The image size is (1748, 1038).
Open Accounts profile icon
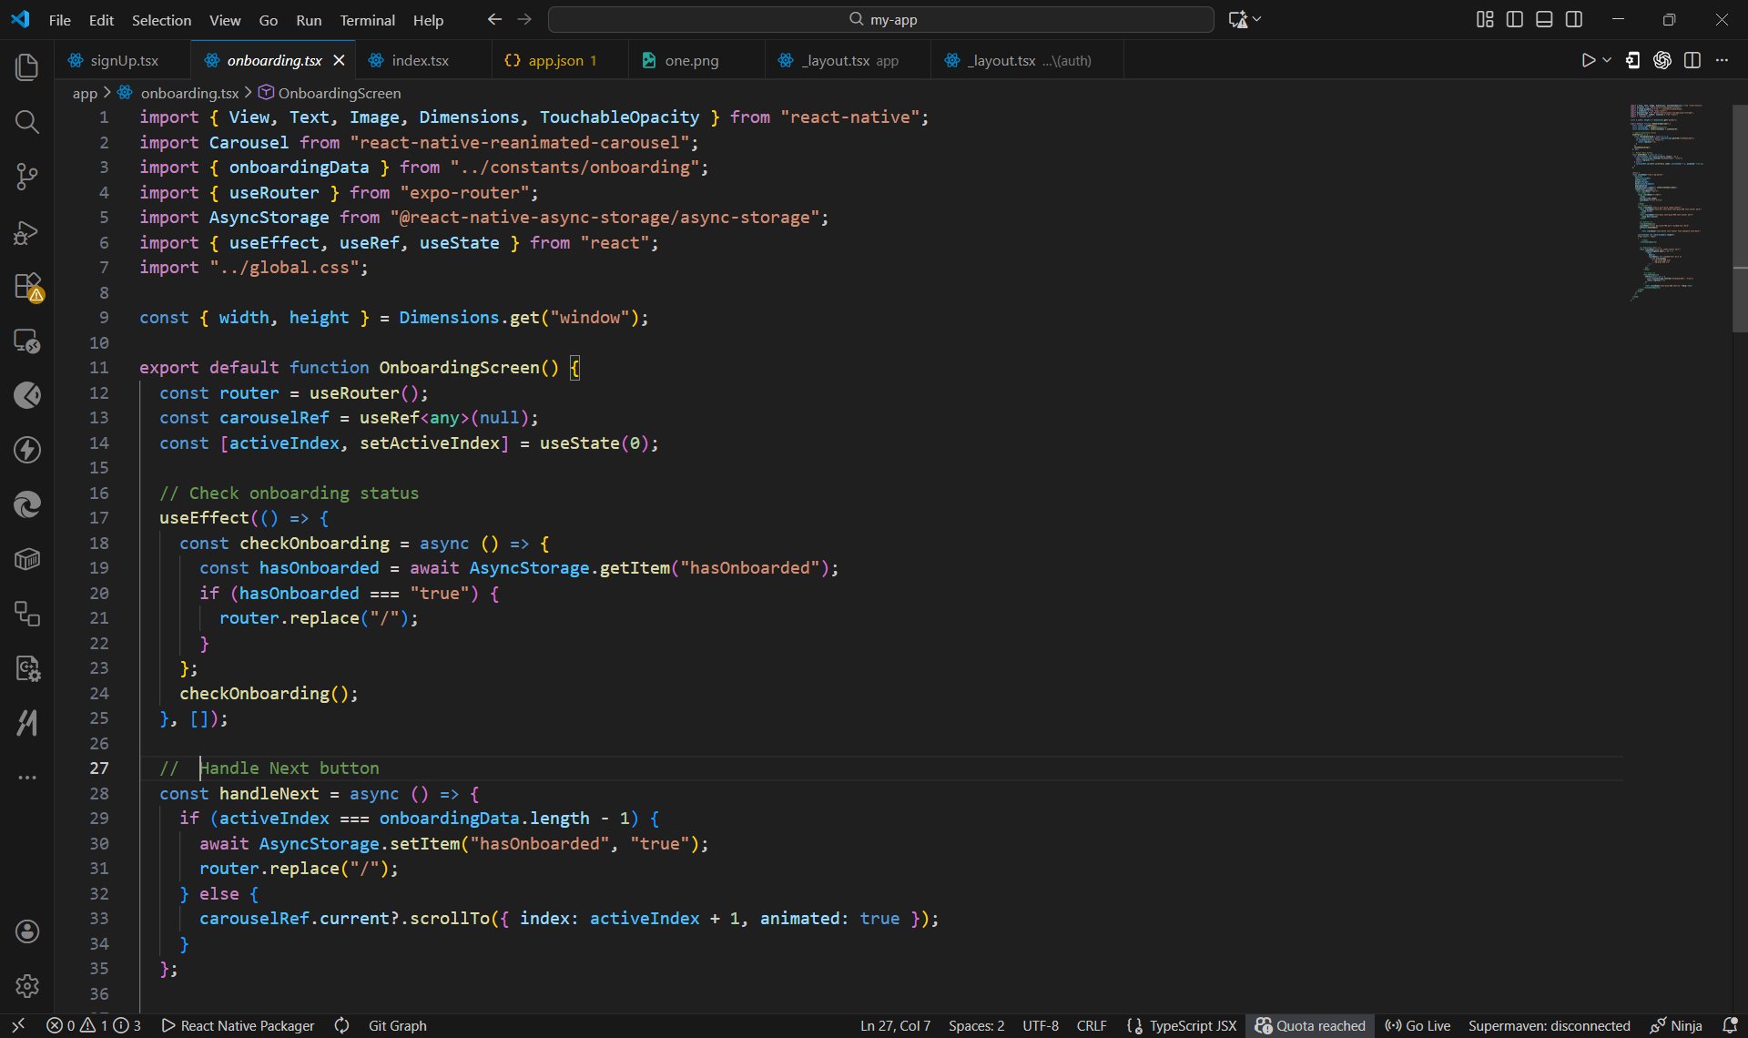click(27, 931)
